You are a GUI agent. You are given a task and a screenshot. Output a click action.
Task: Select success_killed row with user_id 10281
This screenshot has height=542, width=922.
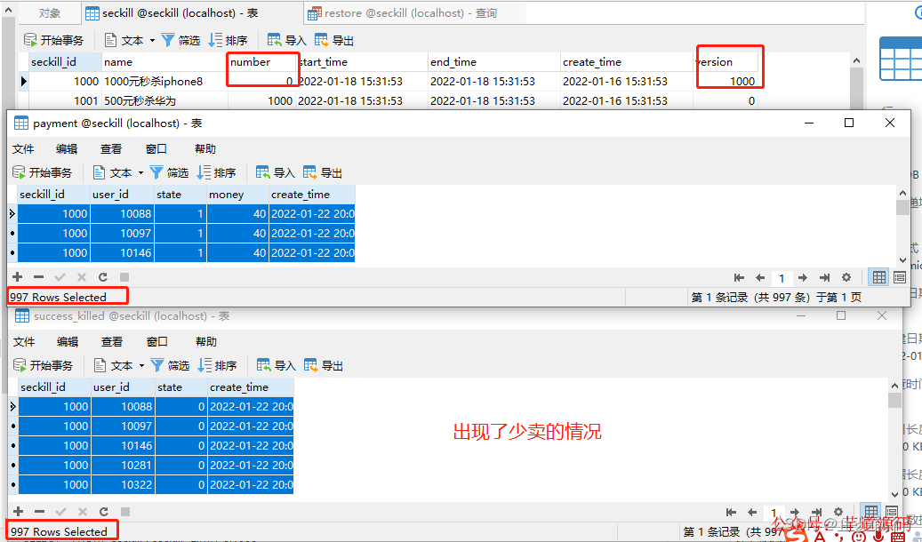(x=156, y=465)
